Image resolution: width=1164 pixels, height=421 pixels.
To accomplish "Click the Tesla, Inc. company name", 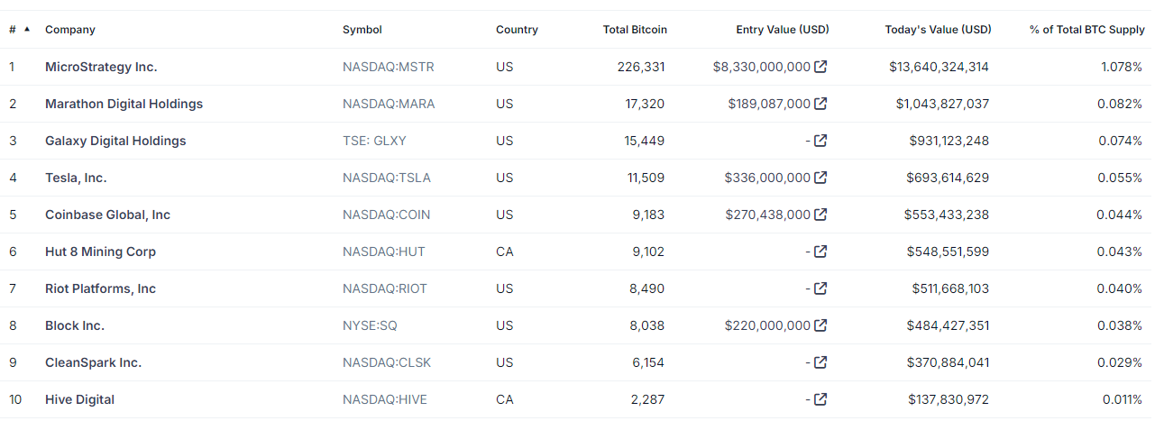I will [x=76, y=178].
